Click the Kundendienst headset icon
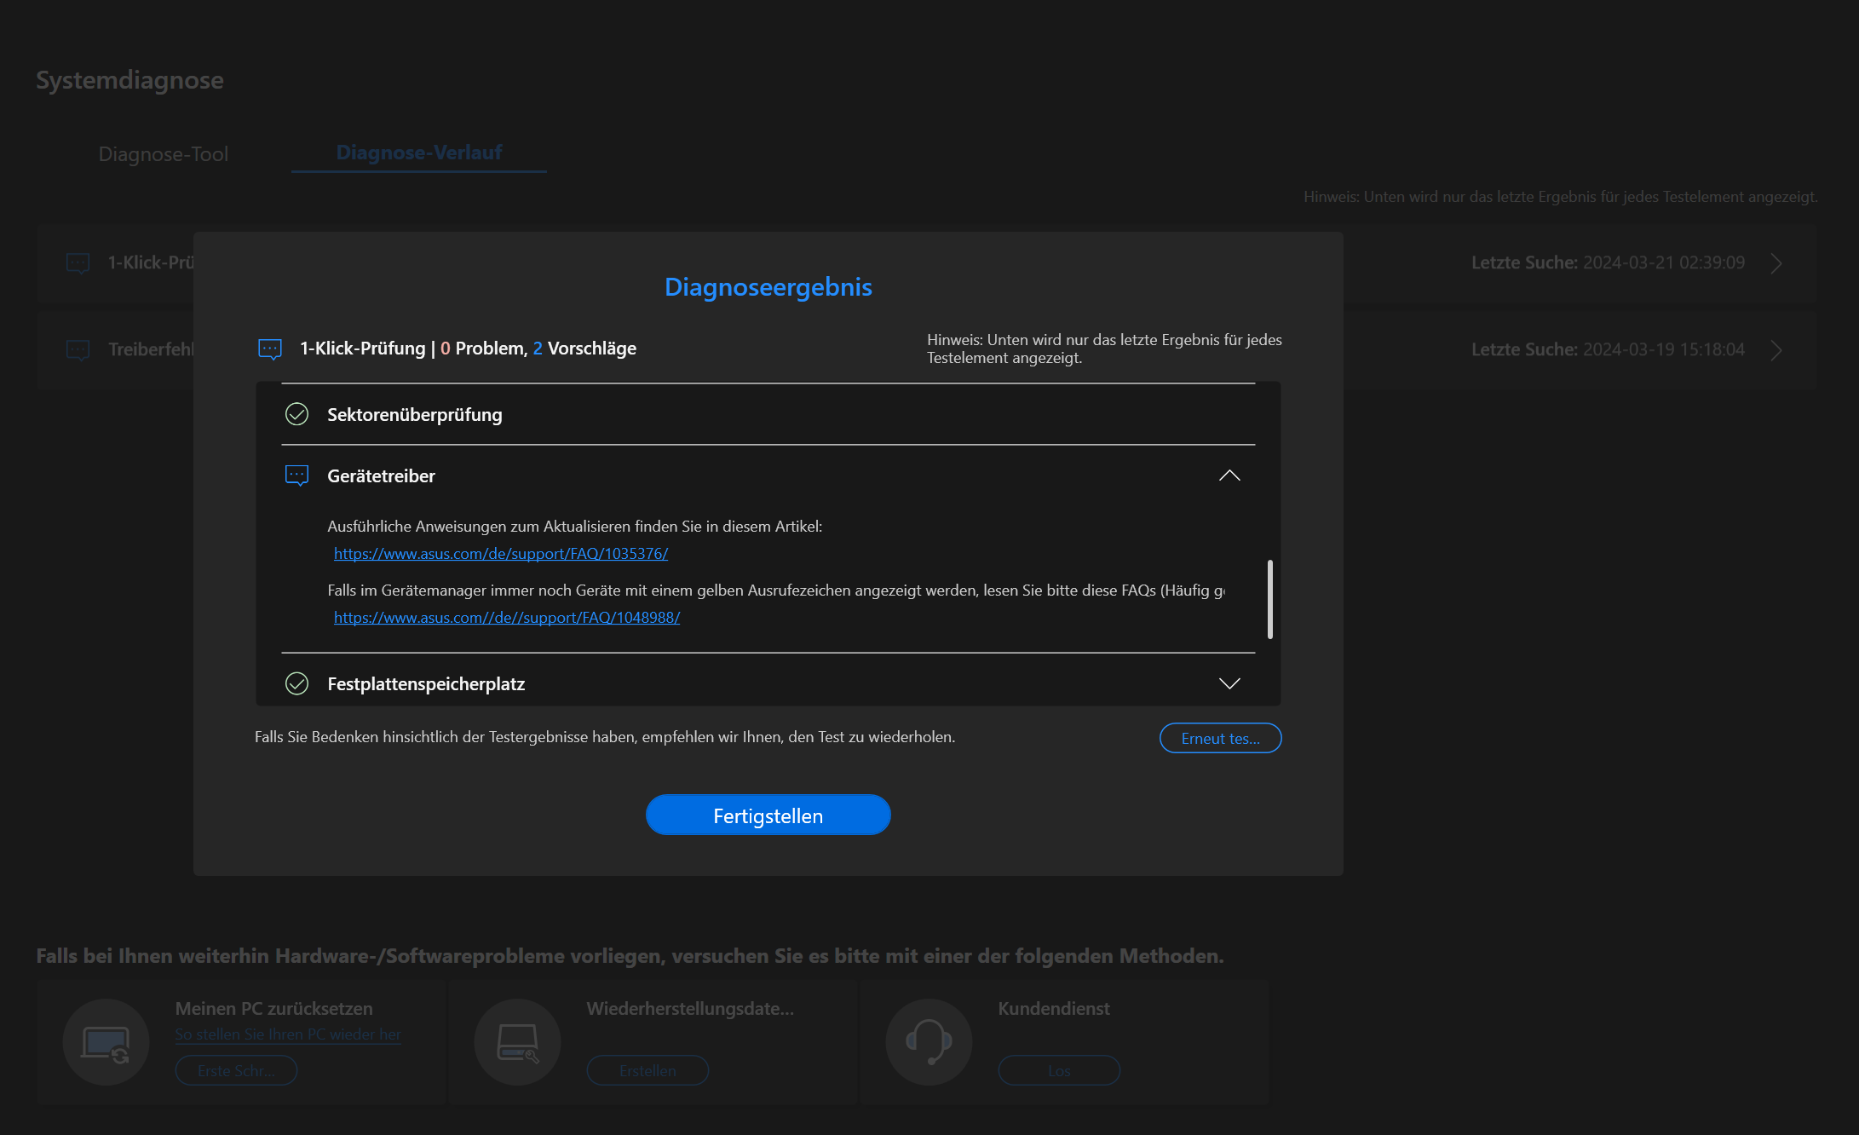Screen dimensions: 1859x1135 coord(929,1042)
